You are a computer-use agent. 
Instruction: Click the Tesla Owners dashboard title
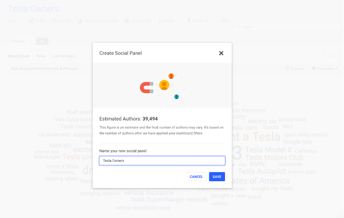(x=33, y=9)
